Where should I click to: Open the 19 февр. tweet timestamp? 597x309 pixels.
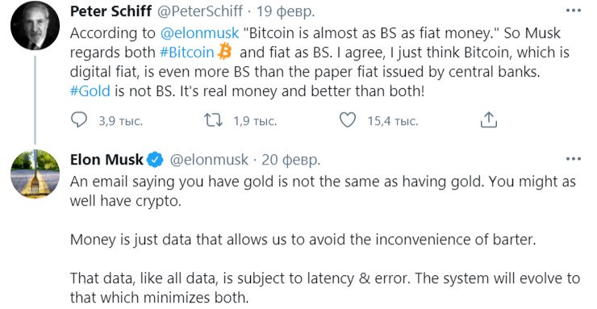286,12
